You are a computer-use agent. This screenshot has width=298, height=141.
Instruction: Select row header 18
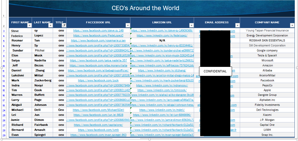tap(4, 105)
